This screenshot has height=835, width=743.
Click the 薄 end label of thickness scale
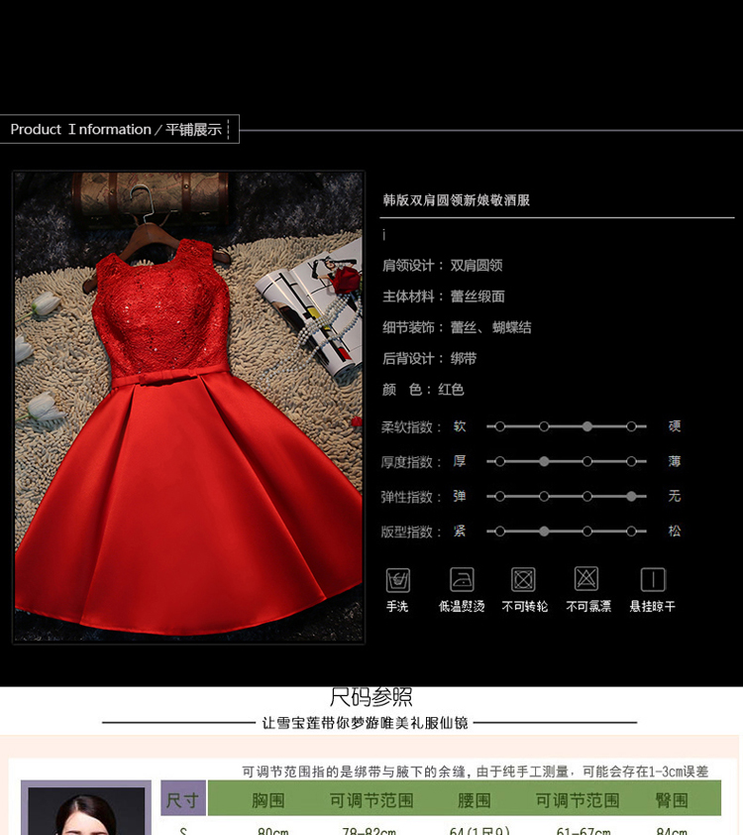pos(675,461)
